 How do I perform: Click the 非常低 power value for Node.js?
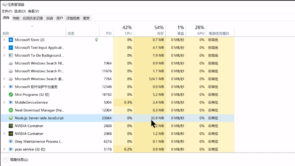point(213,118)
